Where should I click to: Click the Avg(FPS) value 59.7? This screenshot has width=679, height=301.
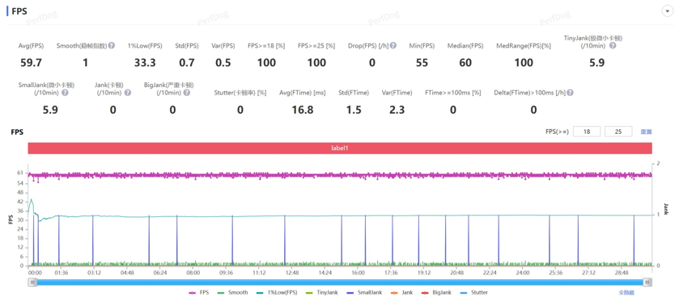(x=32, y=63)
